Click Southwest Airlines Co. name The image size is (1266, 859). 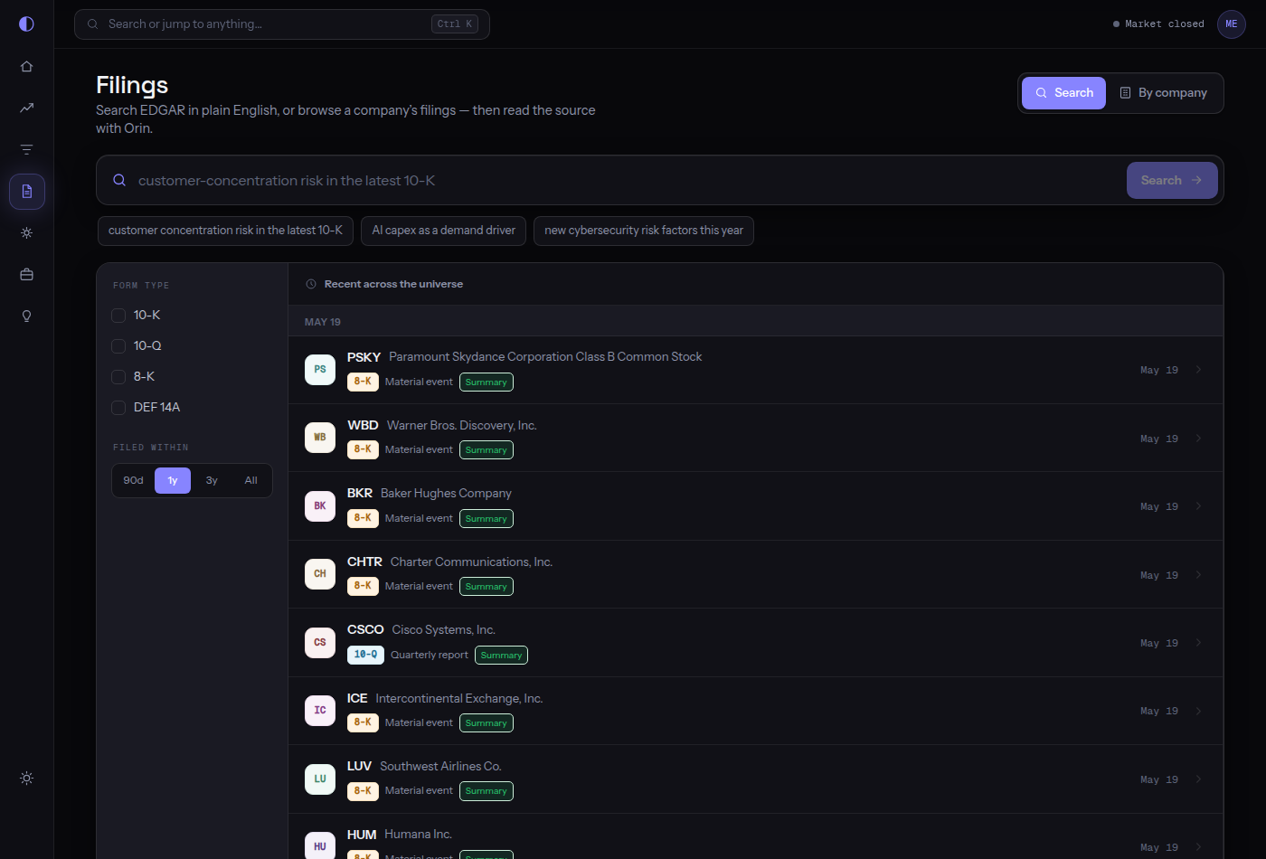[440, 766]
